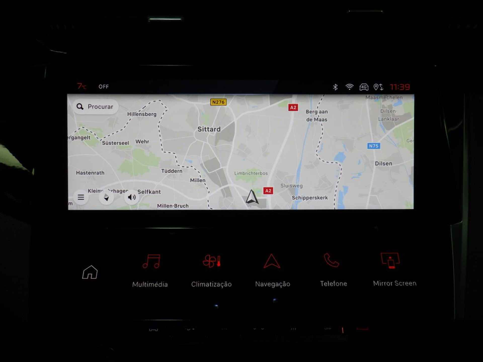
Task: Expand the map hamburger menu
Action: click(81, 197)
